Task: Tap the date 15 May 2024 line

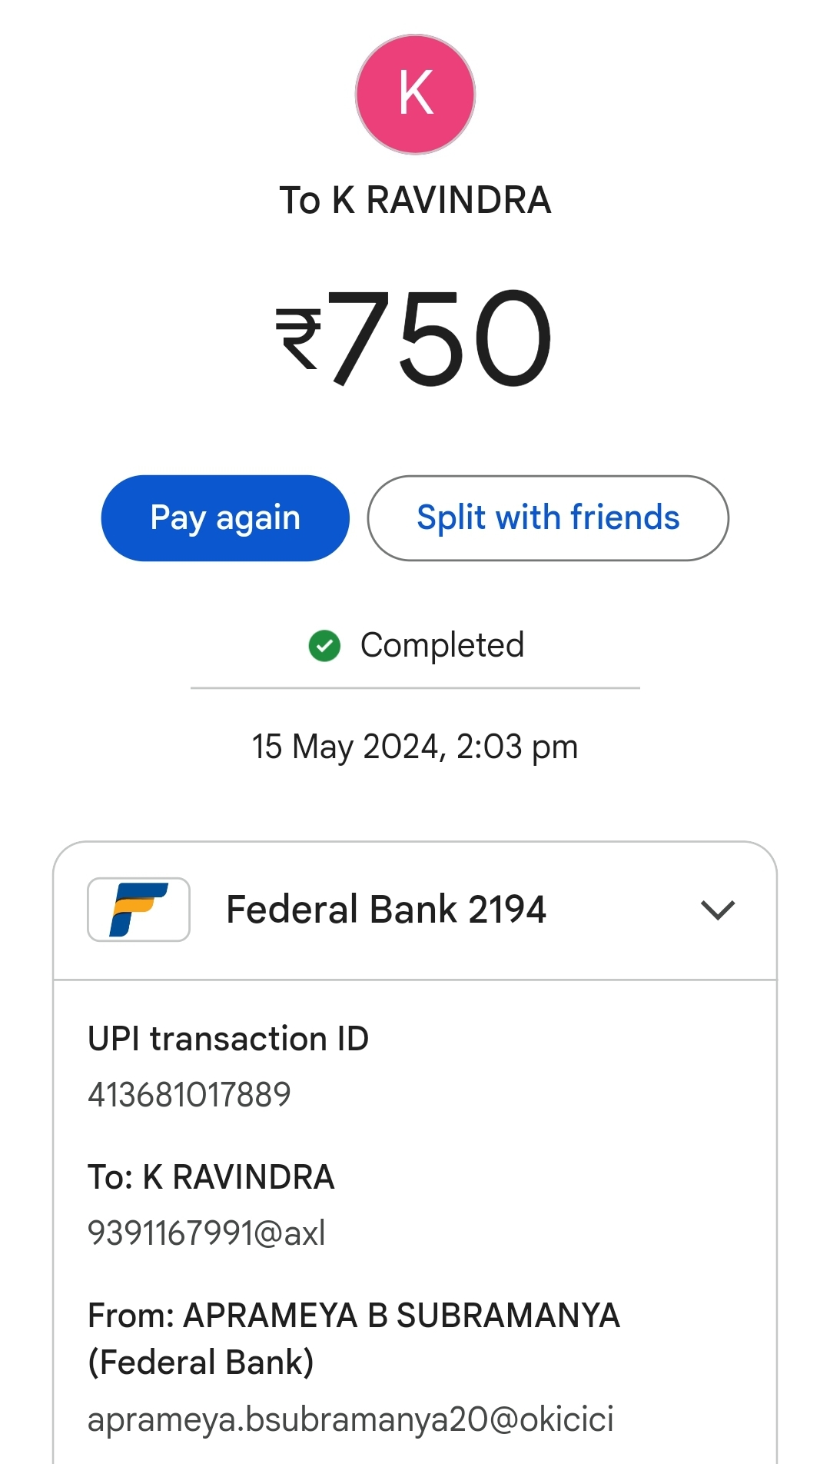Action: point(415,747)
